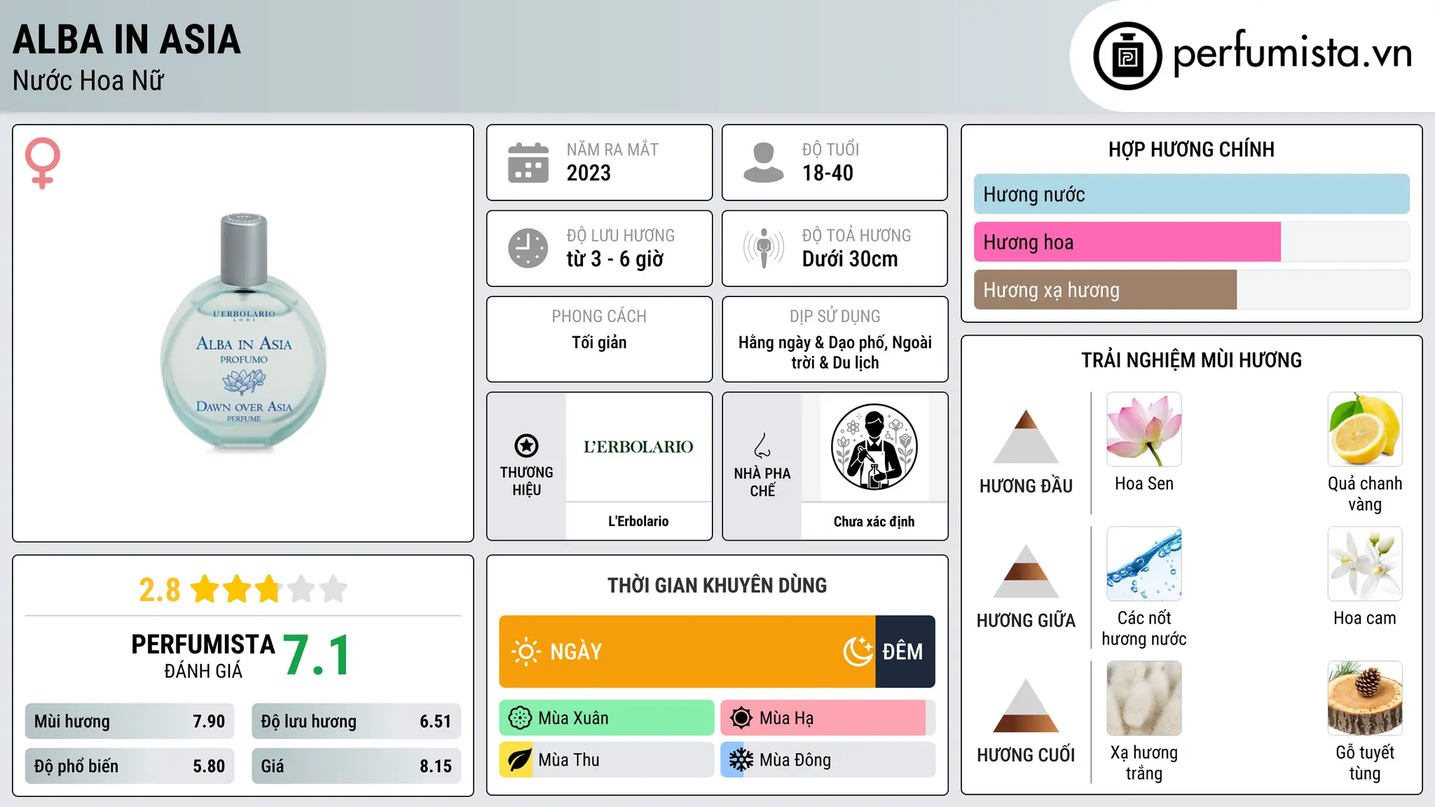The width and height of the screenshot is (1435, 807).
Task: Select the Gỗ tuyết tùng cedarwood image
Action: [1365, 698]
